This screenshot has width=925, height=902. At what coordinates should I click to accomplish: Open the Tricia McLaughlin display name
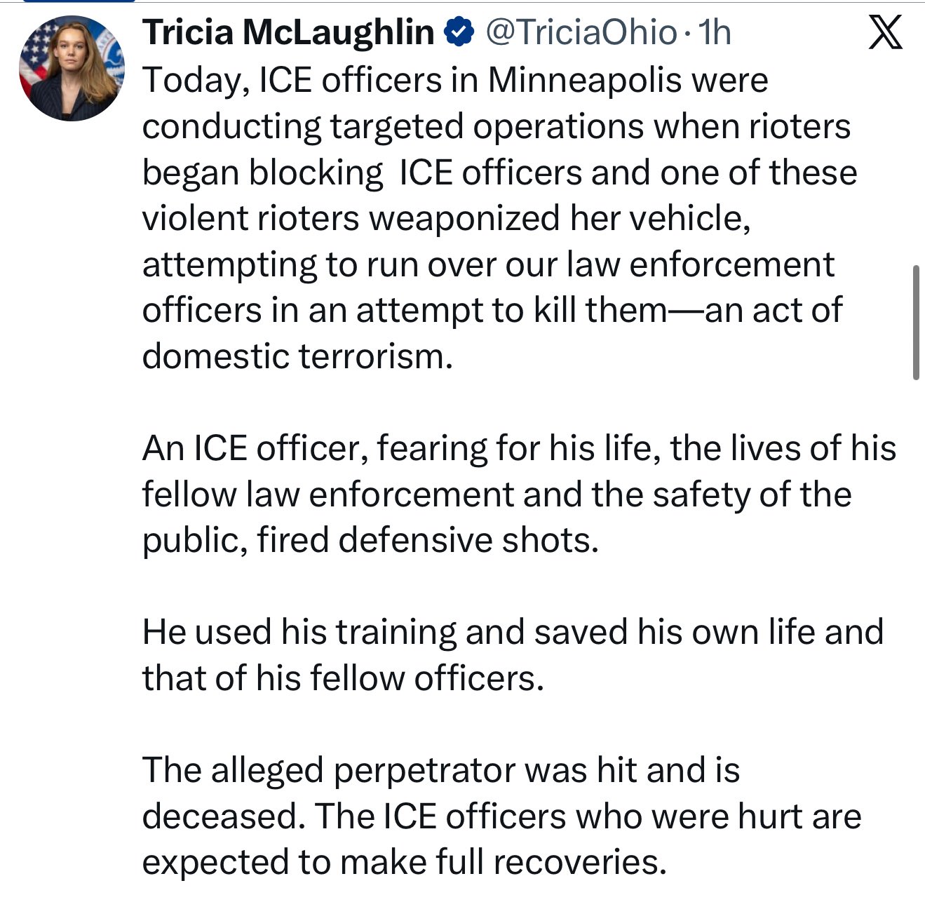pos(288,33)
